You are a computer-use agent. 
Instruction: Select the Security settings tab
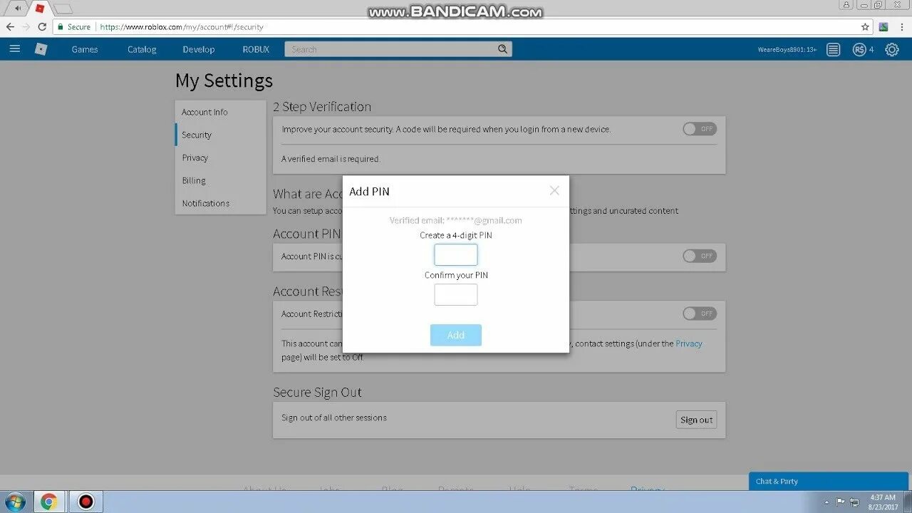point(220,135)
